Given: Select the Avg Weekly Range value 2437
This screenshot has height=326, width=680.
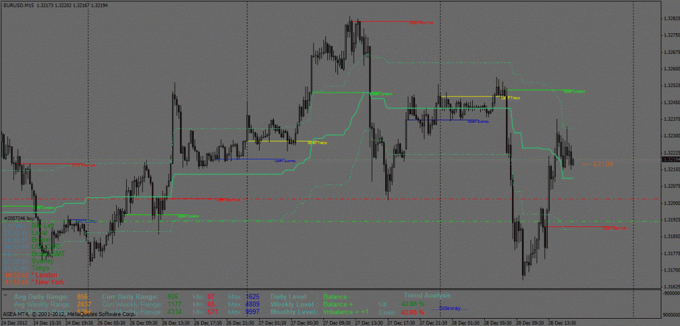Looking at the screenshot, I should coord(84,304).
